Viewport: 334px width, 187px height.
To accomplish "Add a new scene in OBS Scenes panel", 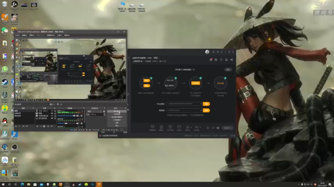I will (16, 126).
